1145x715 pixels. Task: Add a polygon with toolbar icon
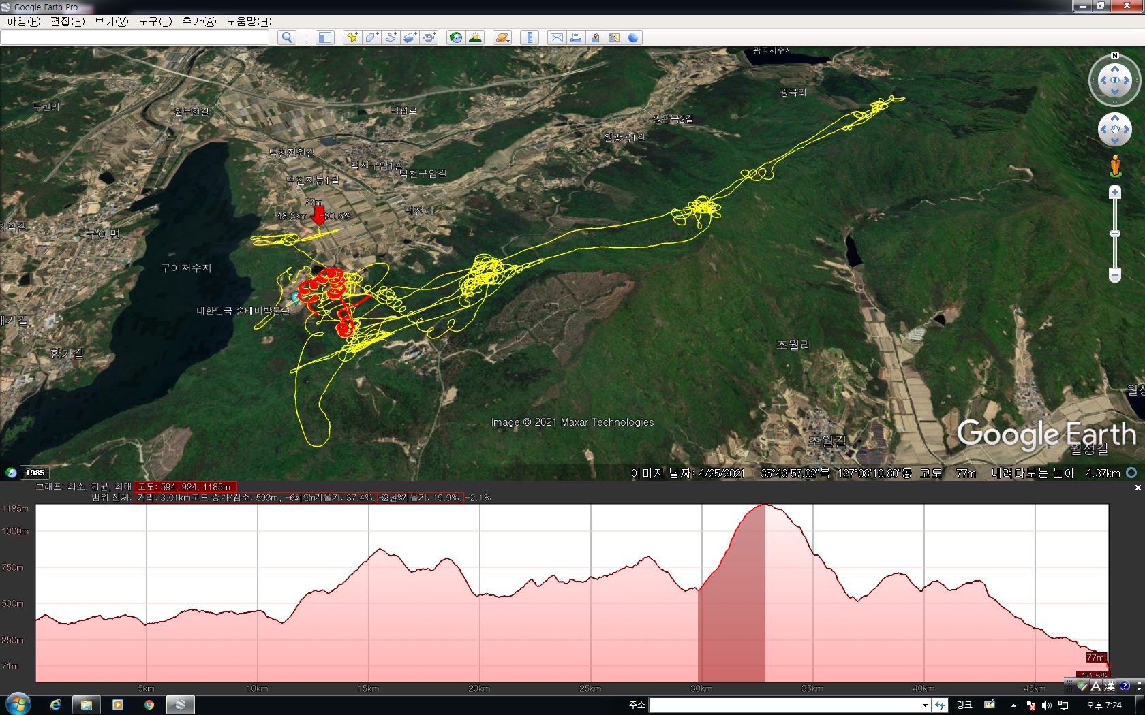pyautogui.click(x=371, y=37)
